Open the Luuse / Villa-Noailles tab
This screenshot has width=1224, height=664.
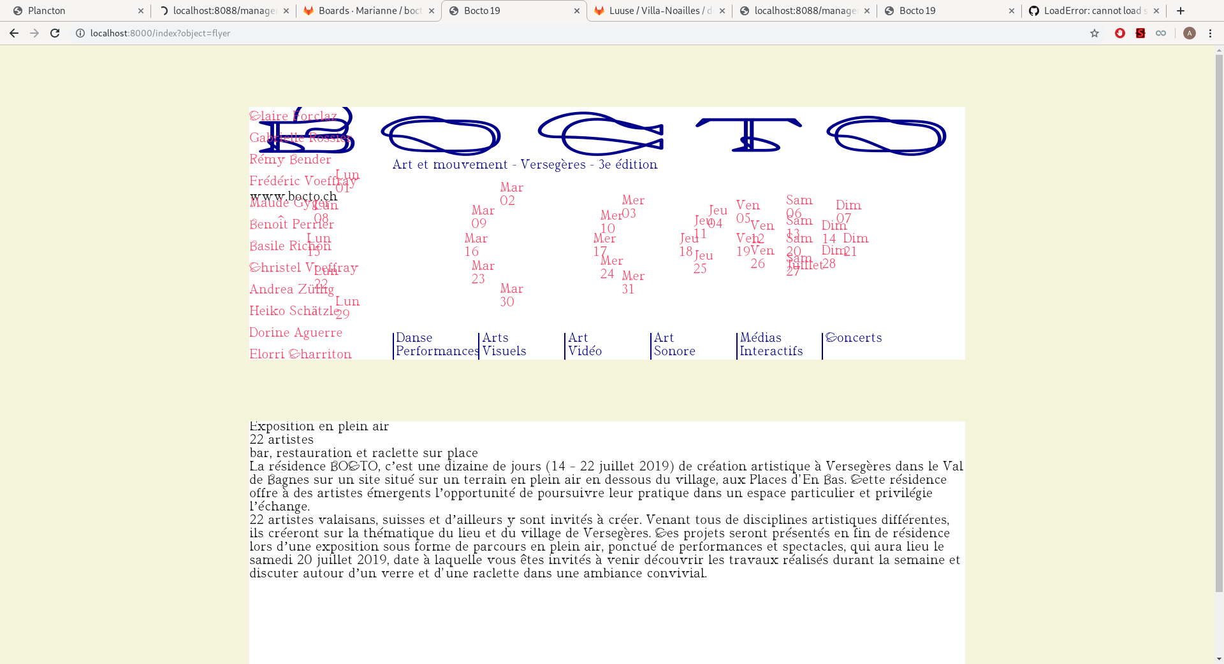click(657, 11)
